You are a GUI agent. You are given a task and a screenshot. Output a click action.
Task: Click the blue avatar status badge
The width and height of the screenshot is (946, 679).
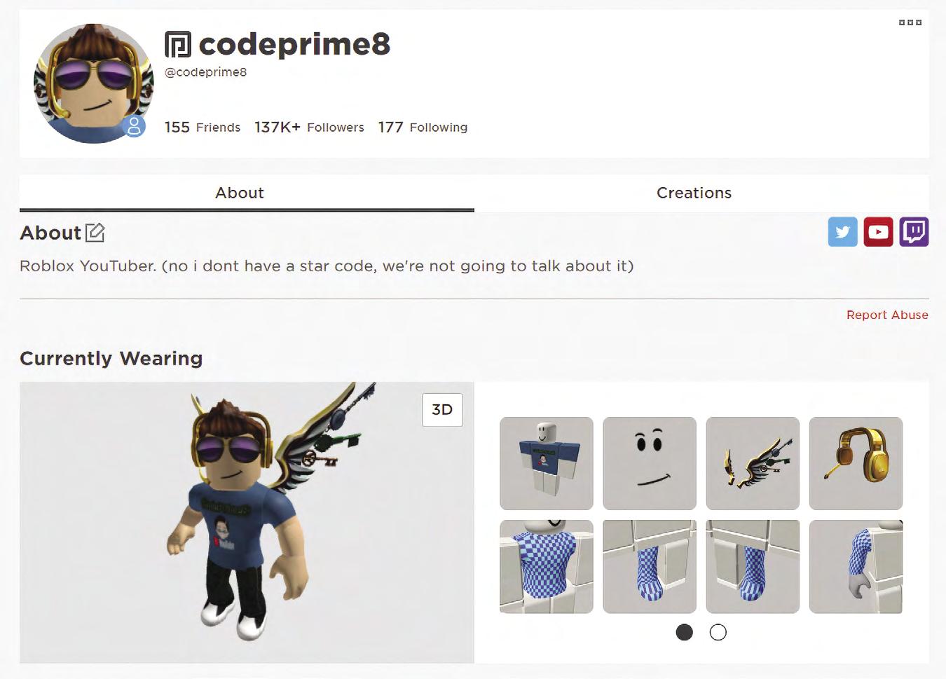(134, 126)
